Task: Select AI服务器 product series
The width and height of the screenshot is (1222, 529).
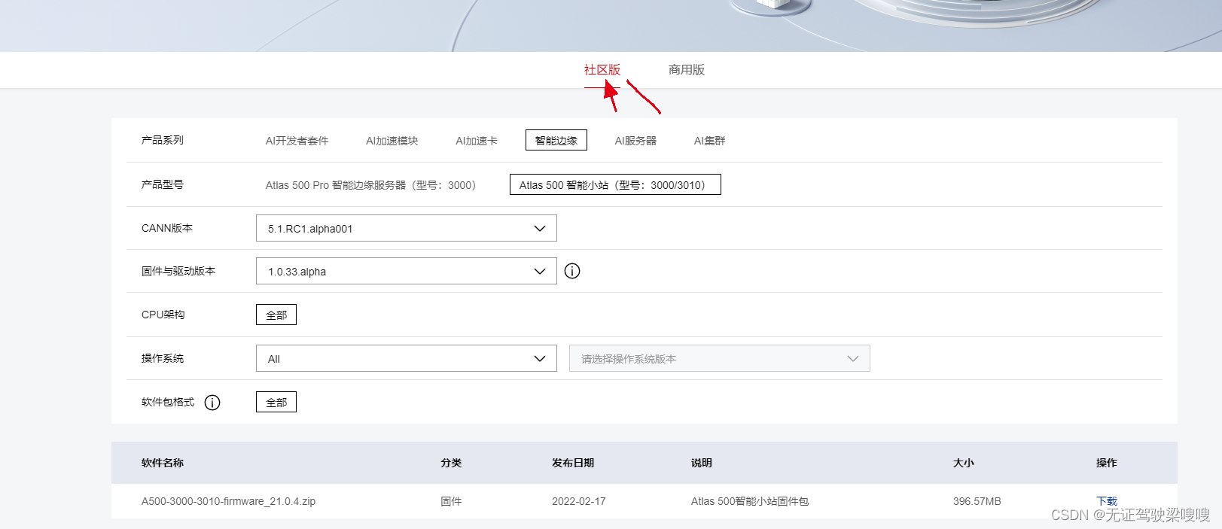Action: [x=635, y=141]
